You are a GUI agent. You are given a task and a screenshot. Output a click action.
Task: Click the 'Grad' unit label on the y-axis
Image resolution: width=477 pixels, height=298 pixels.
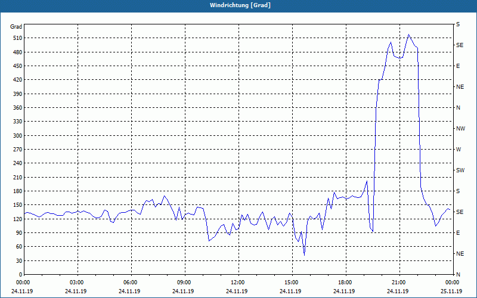click(16, 27)
